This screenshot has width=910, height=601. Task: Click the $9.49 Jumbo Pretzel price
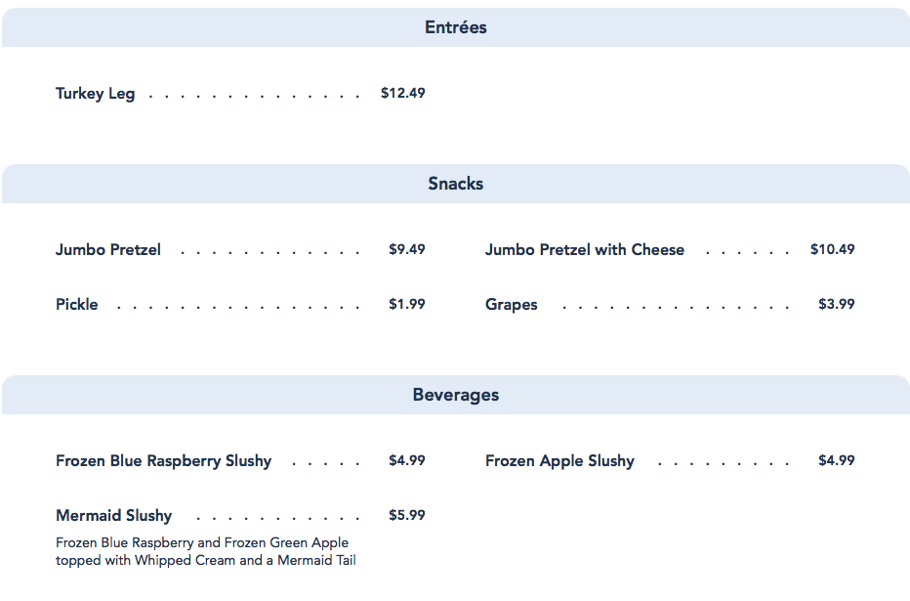(407, 250)
